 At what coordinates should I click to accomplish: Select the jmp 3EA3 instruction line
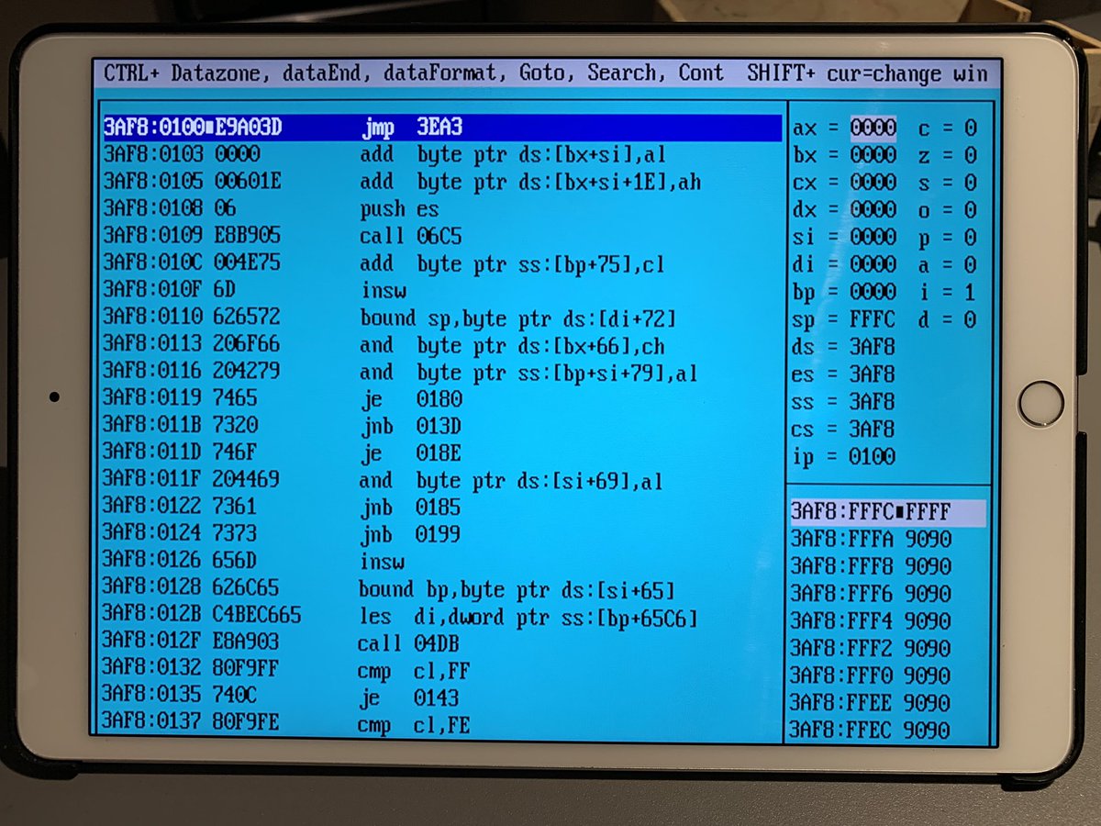click(x=441, y=128)
